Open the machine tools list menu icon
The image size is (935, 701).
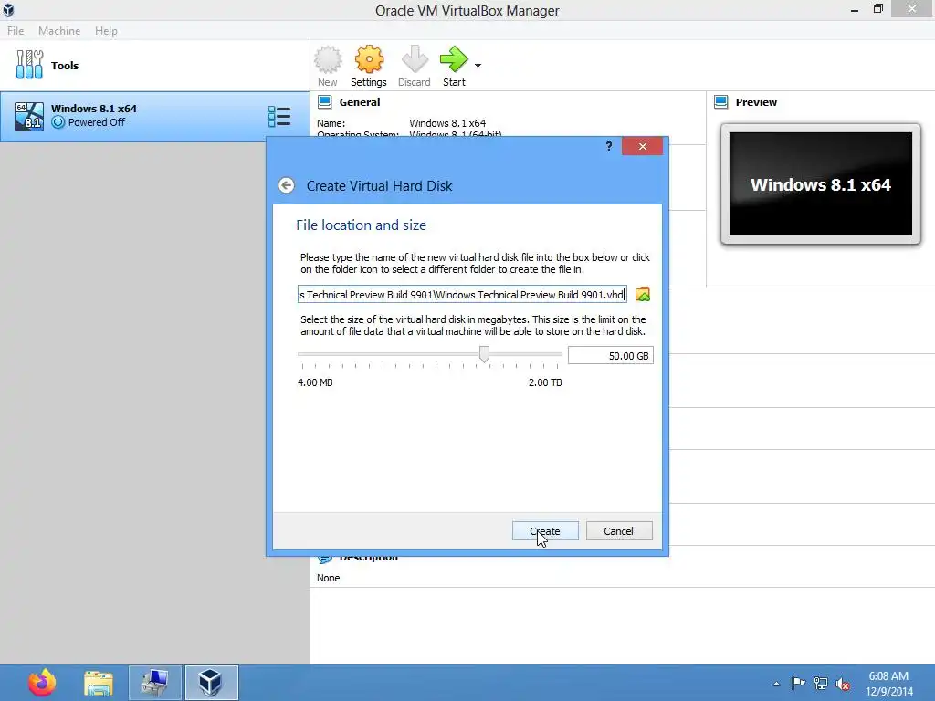click(279, 116)
